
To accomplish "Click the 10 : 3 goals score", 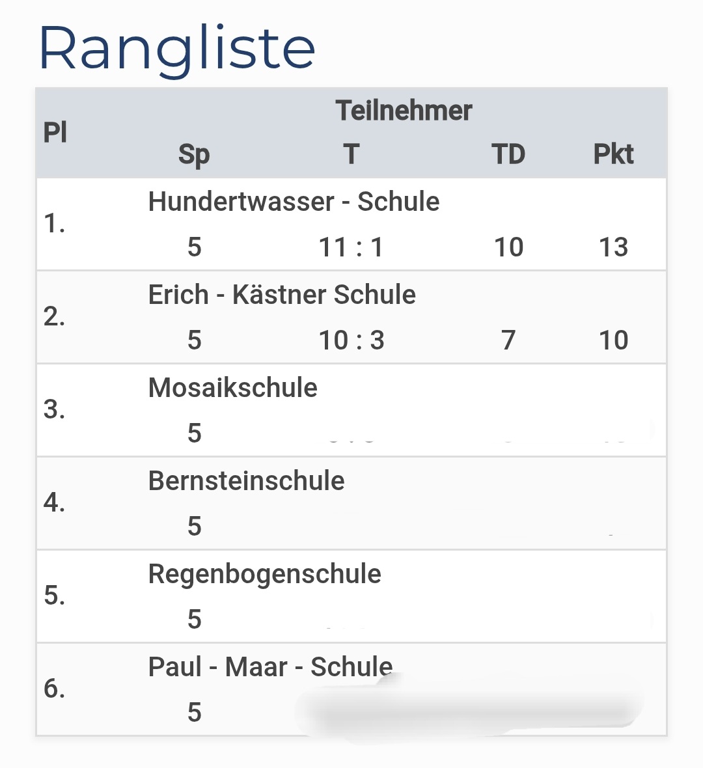I will [x=351, y=340].
